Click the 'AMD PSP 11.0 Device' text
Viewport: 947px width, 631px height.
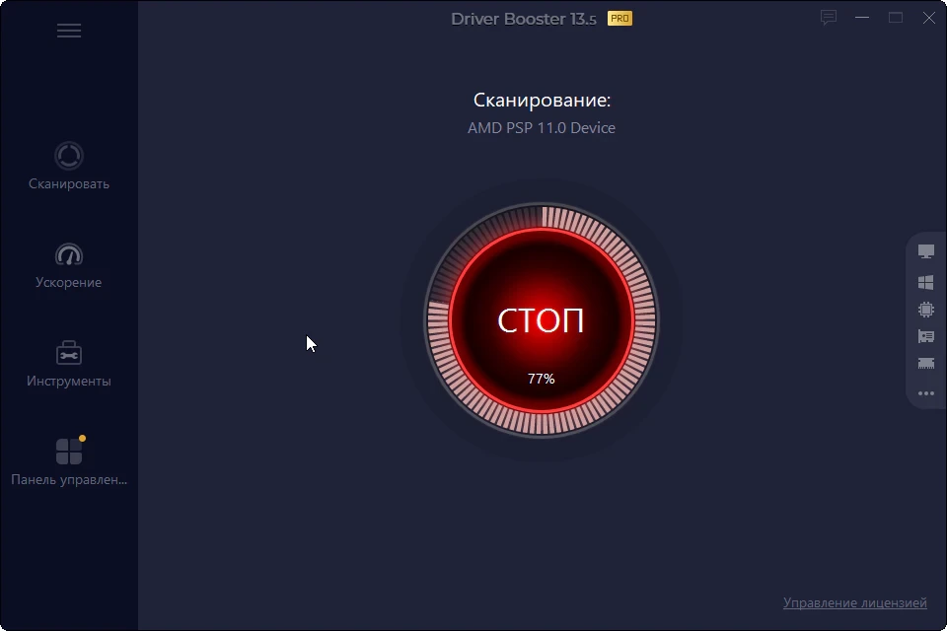542,128
